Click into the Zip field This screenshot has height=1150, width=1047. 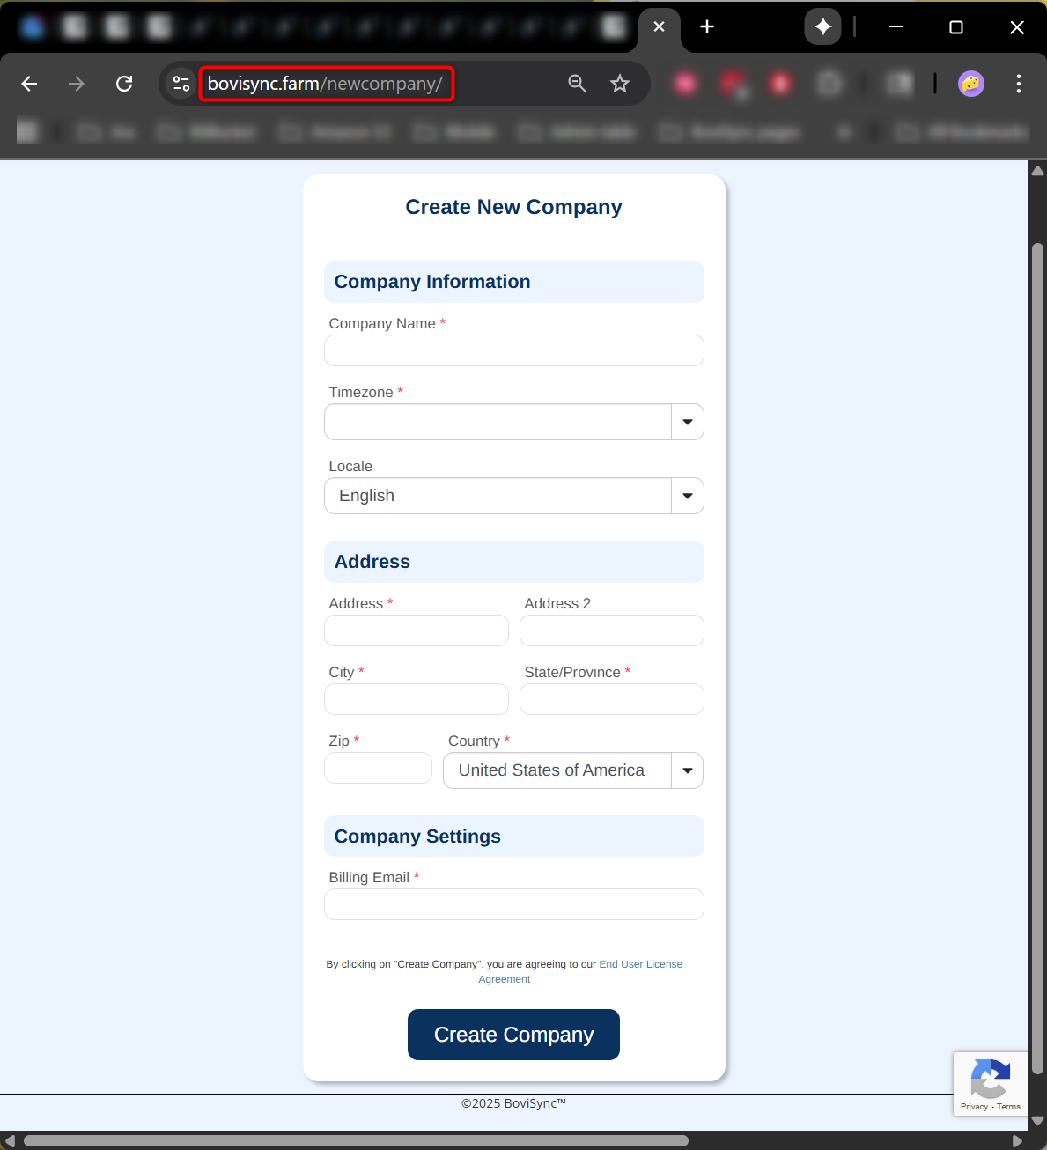tap(378, 768)
